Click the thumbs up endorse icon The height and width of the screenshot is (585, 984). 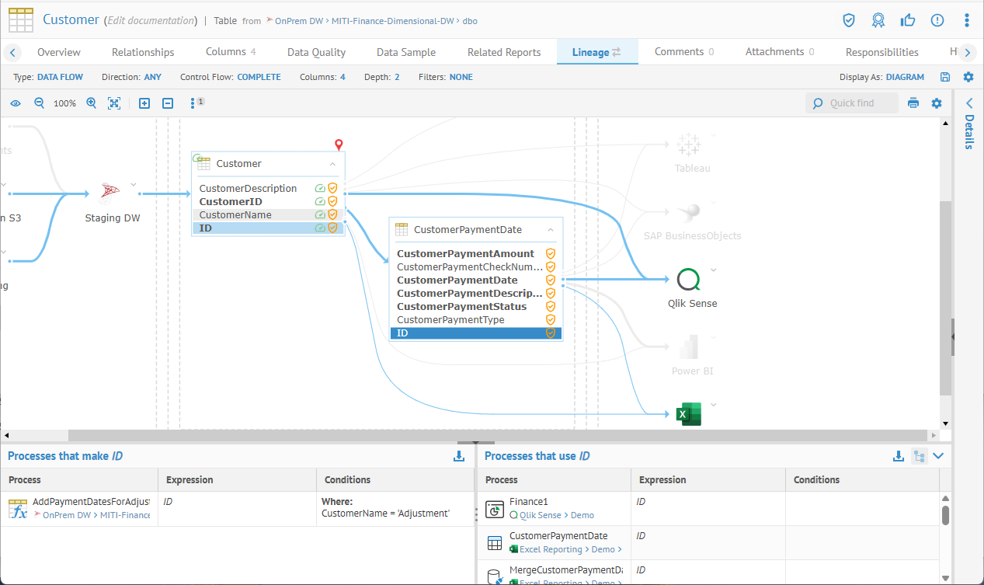908,20
